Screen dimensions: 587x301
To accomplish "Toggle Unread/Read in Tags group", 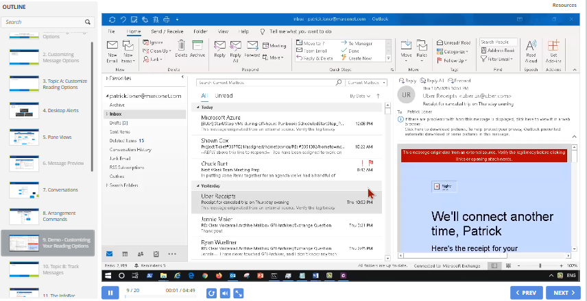I will [453, 43].
